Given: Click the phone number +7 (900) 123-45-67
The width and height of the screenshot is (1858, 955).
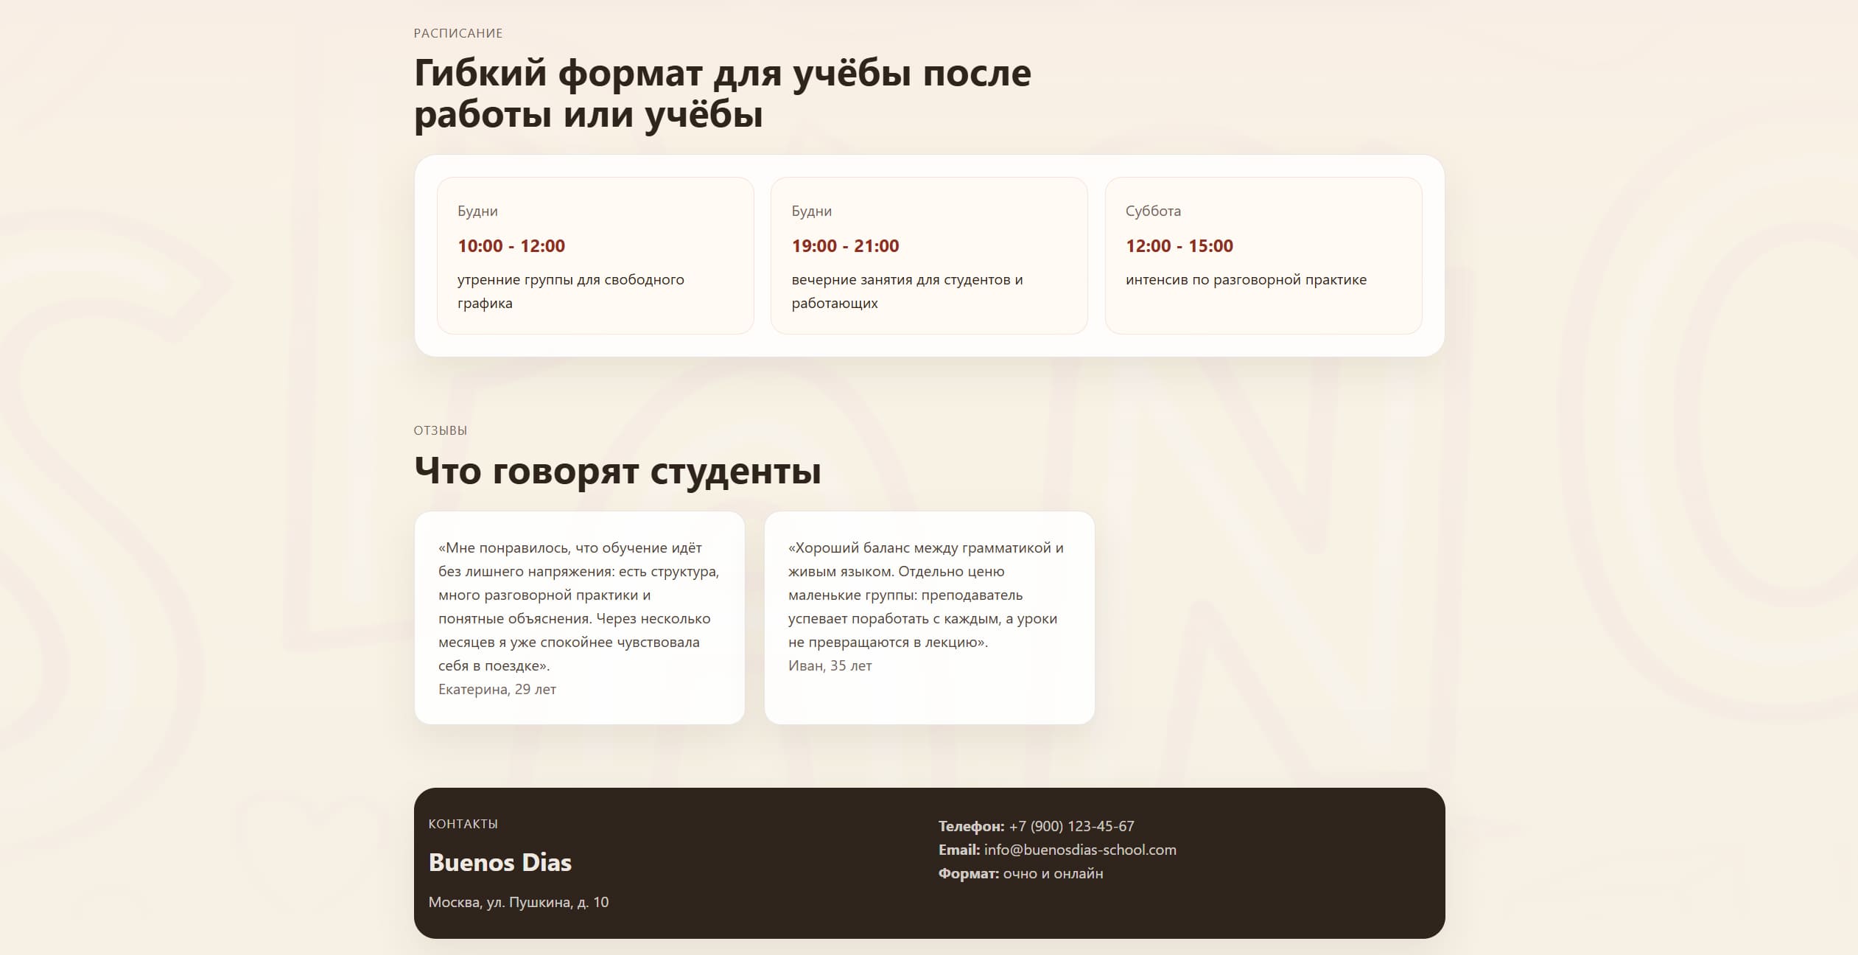Looking at the screenshot, I should pyautogui.click(x=1071, y=826).
